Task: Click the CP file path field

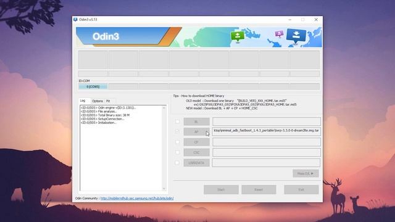Action: (x=267, y=142)
